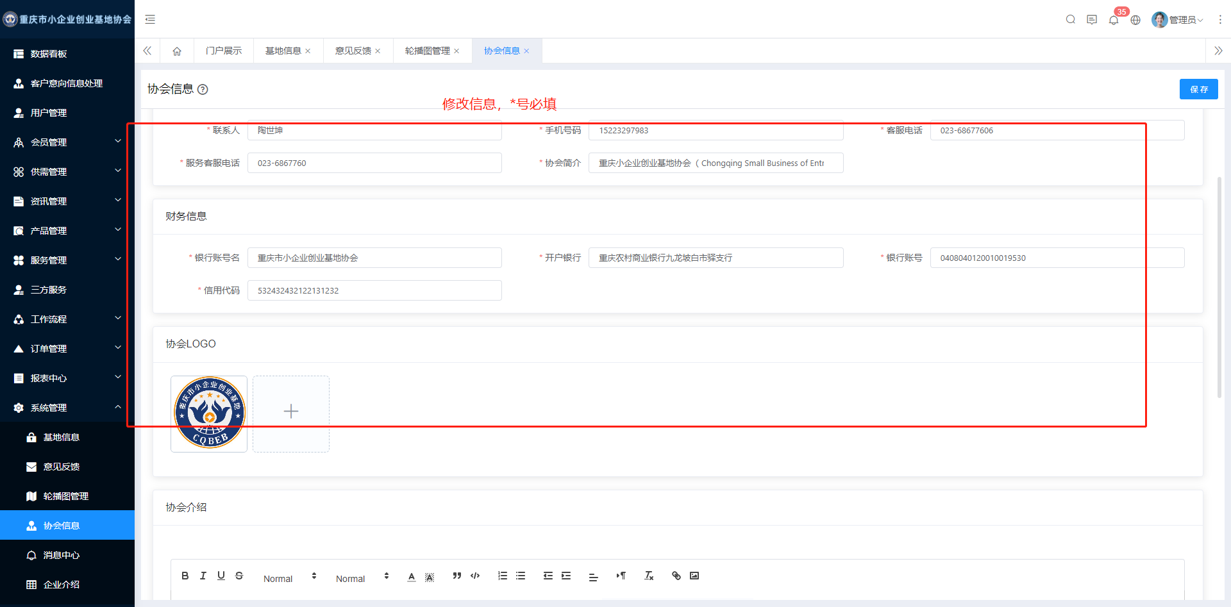Open 基地信息 submenu item in sidebar
This screenshot has height=607, width=1231.
(67, 437)
